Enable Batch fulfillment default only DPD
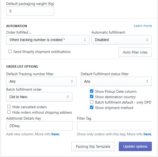This screenshot has width=158, height=157. [x=92, y=102]
